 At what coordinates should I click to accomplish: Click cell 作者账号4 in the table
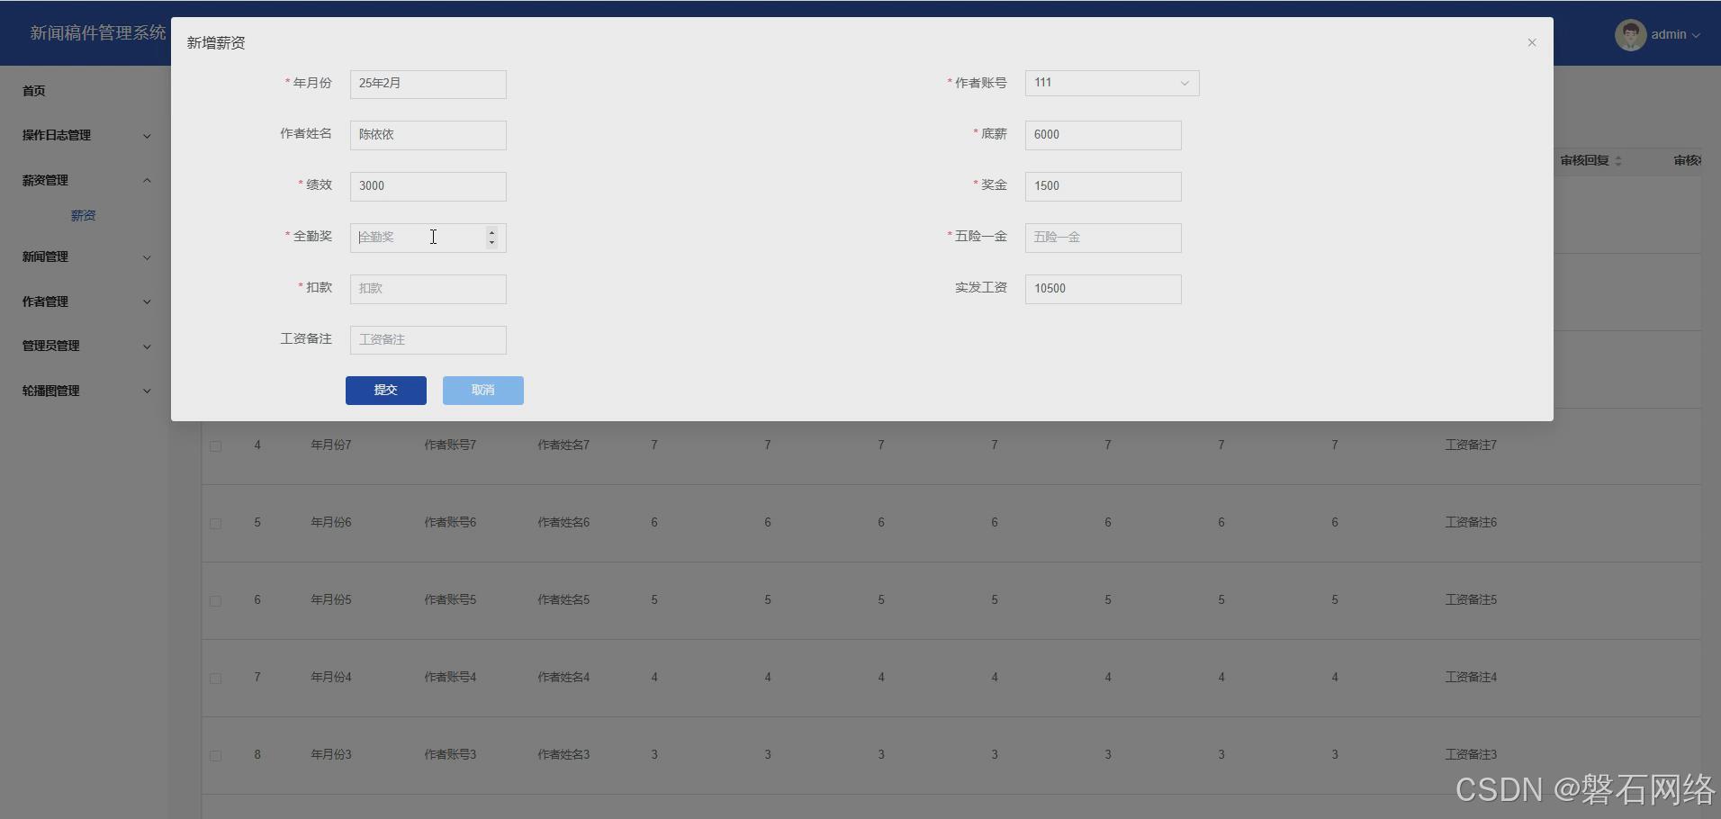(x=450, y=678)
